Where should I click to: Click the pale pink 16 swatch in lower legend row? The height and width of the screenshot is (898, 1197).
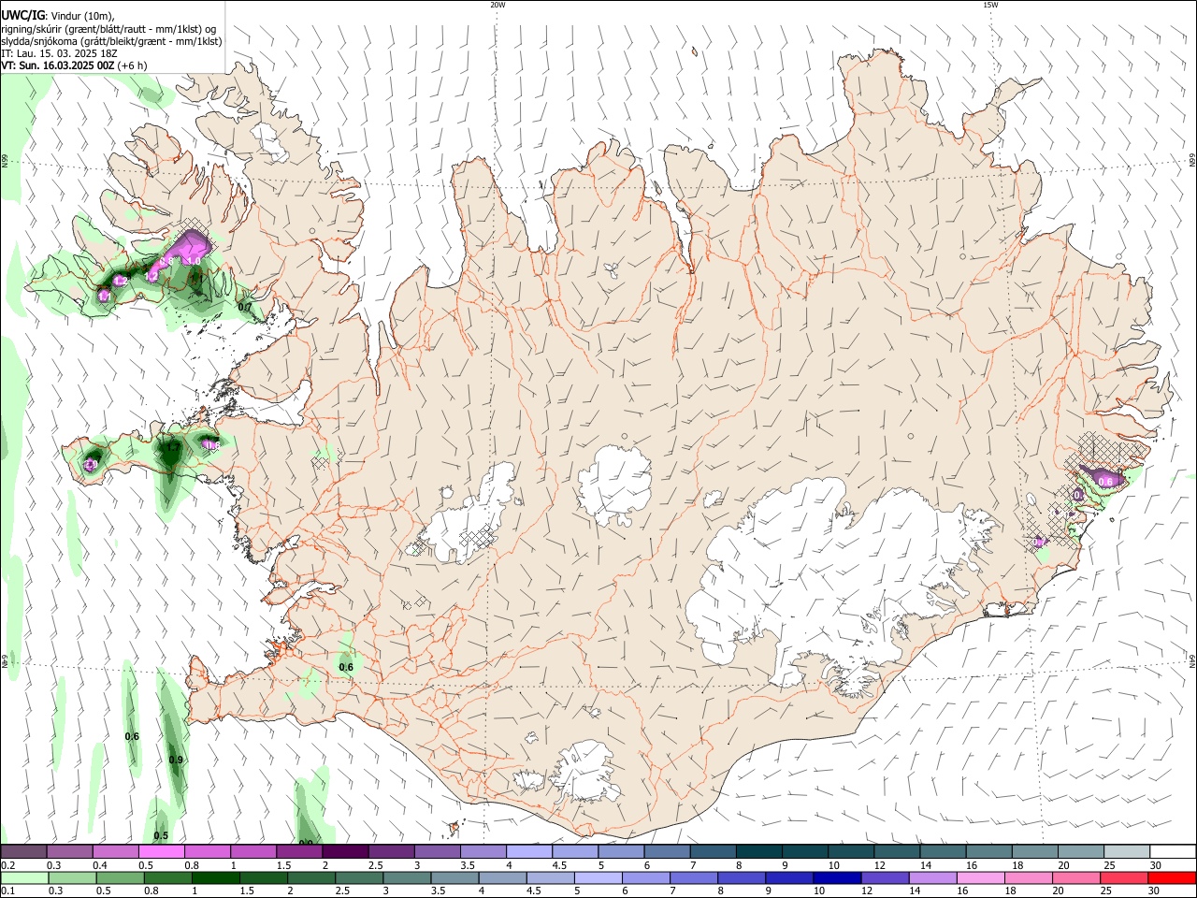(981, 877)
